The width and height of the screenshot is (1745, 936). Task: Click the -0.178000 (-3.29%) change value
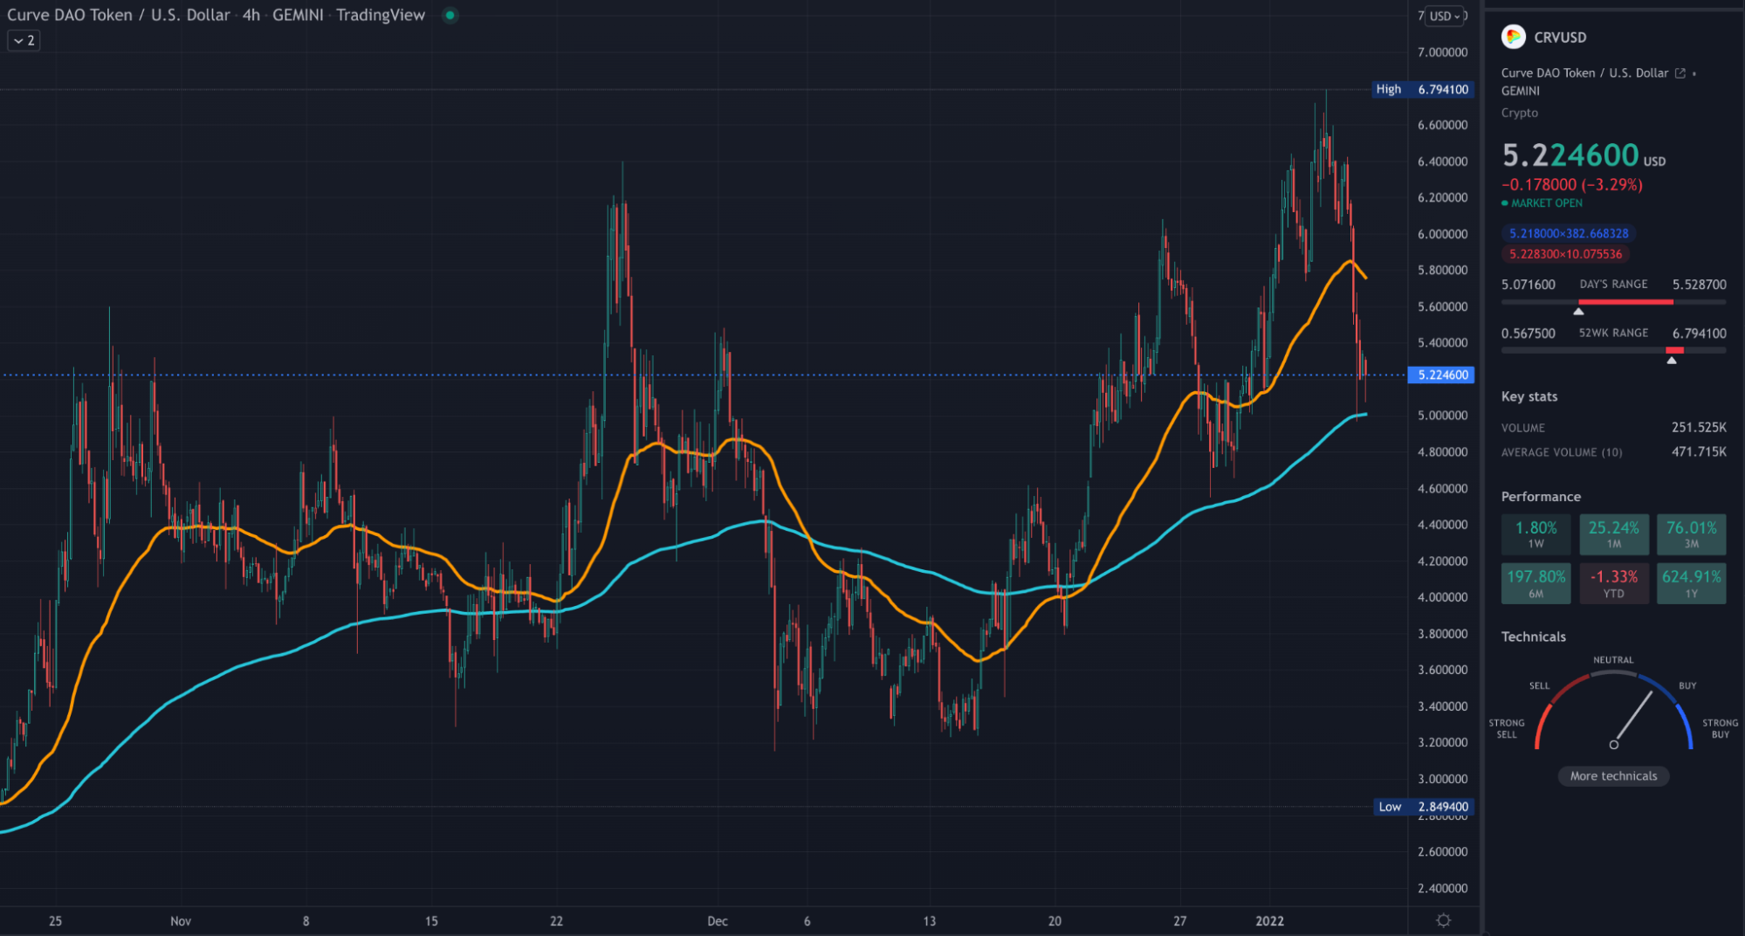[1571, 185]
